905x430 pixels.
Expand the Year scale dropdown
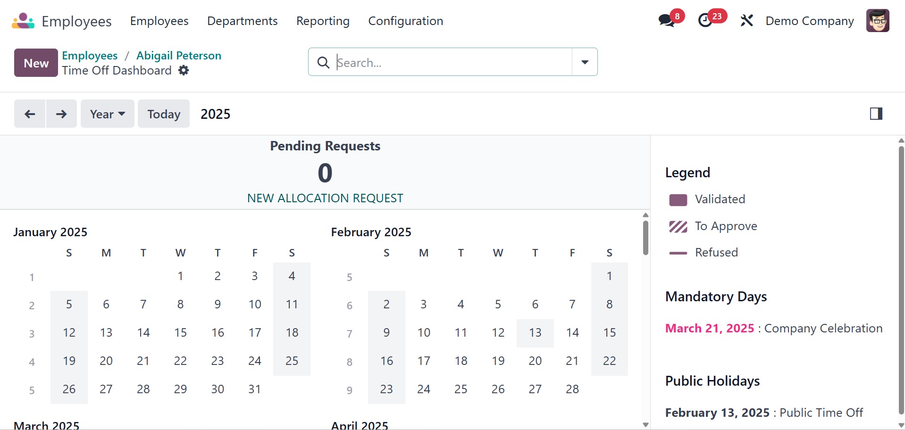coord(108,114)
